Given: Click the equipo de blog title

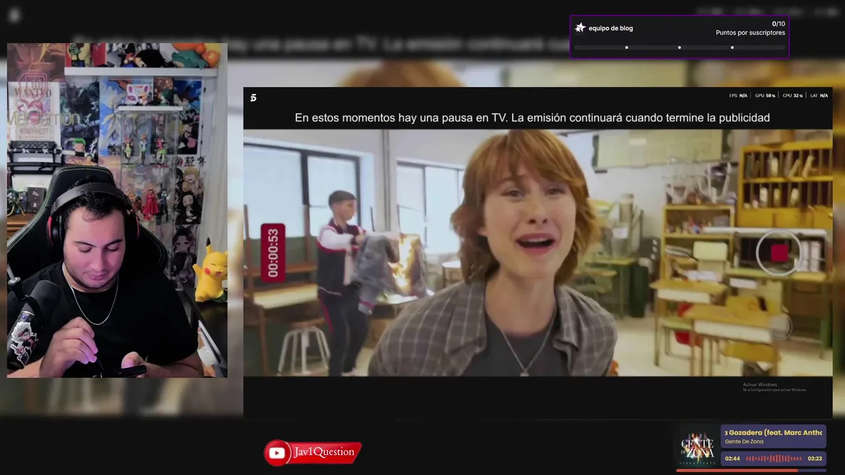Looking at the screenshot, I should pos(611,28).
